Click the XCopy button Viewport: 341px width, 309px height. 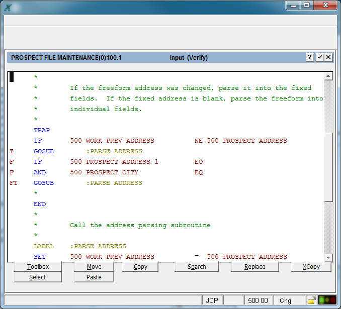click(x=311, y=267)
